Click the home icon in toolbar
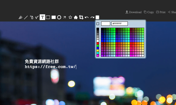Image resolution: width=176 pixels, height=105 pixels. click(76, 17)
